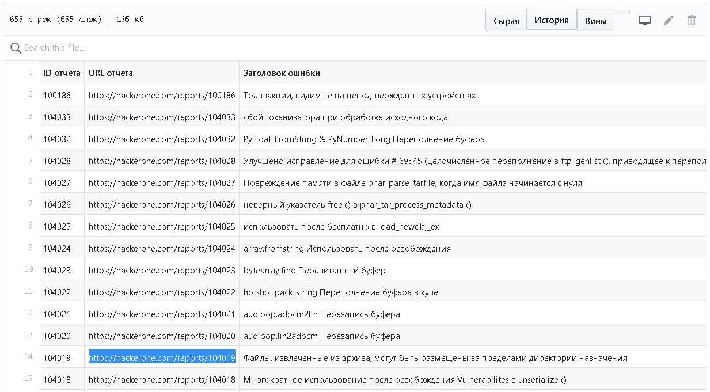
Task: Click the ID отчета column header
Action: 62,73
